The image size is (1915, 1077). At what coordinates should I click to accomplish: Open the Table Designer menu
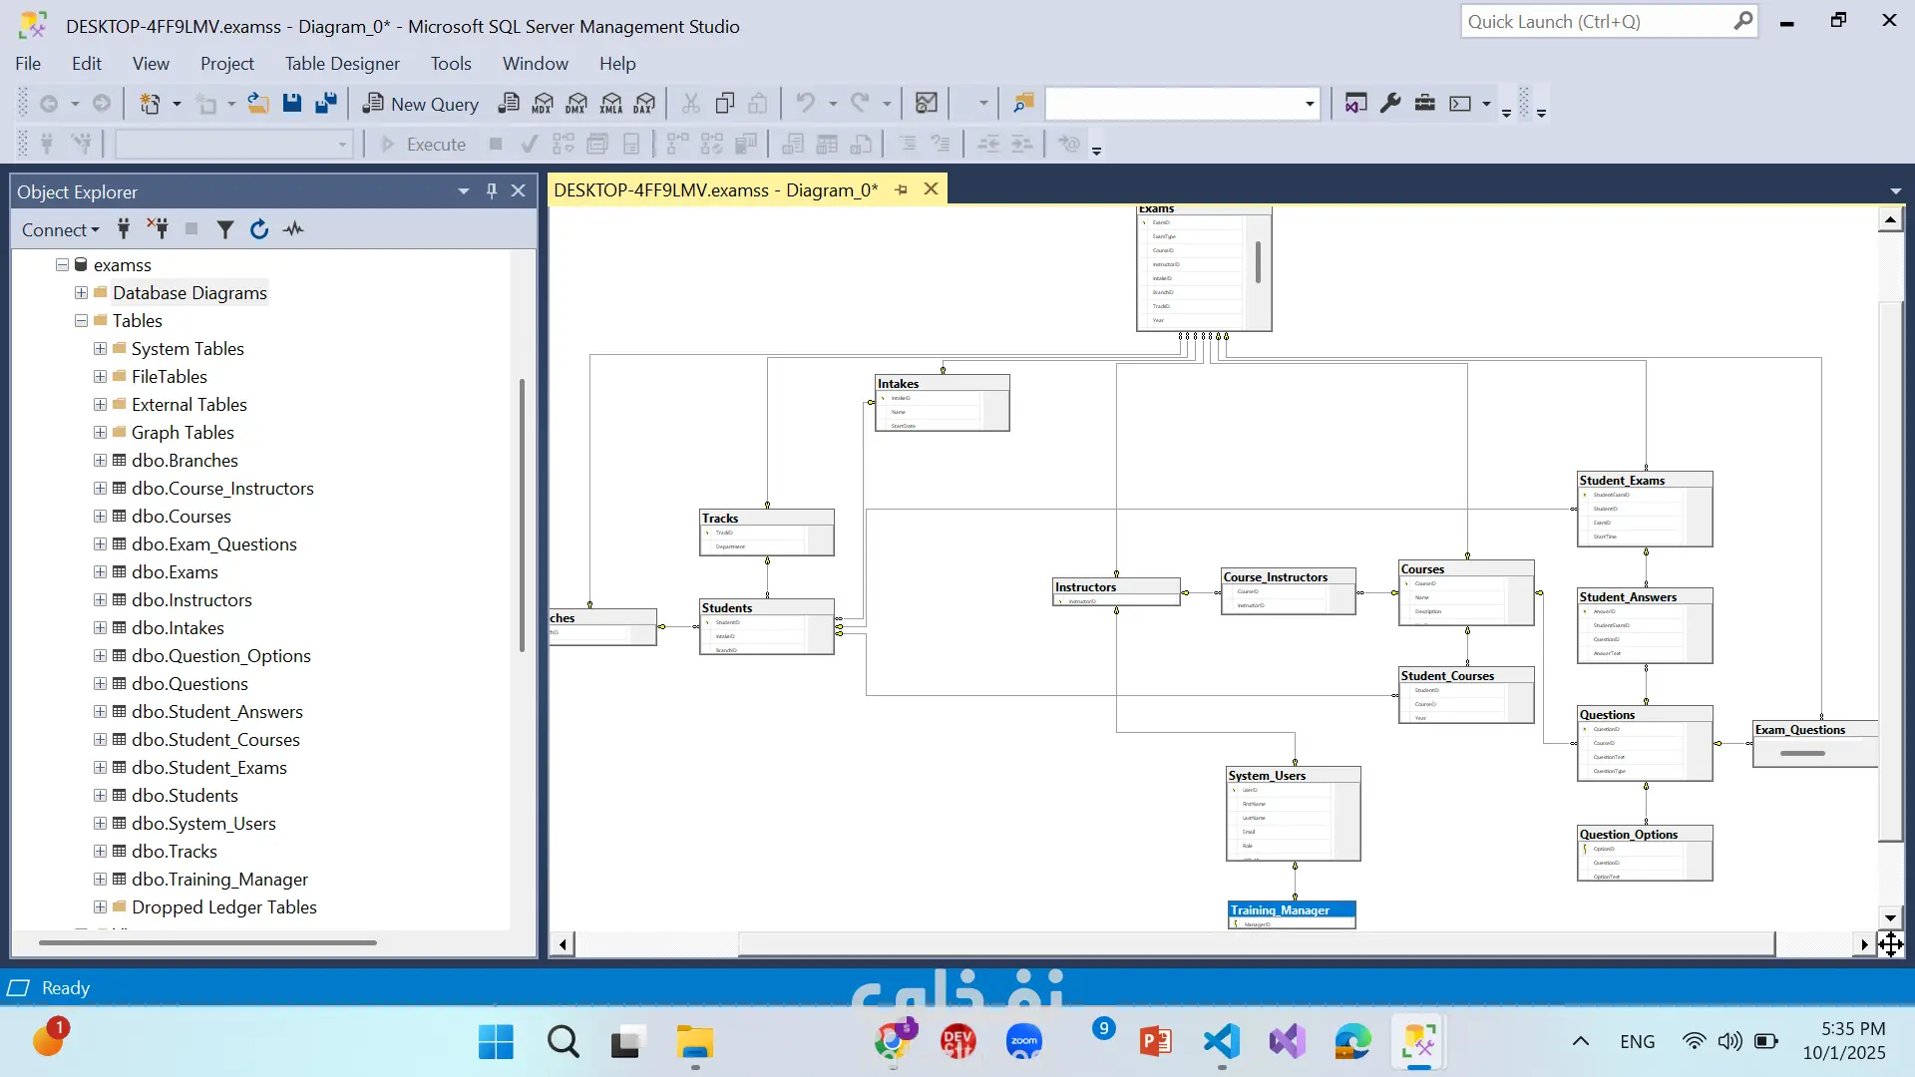click(x=342, y=64)
